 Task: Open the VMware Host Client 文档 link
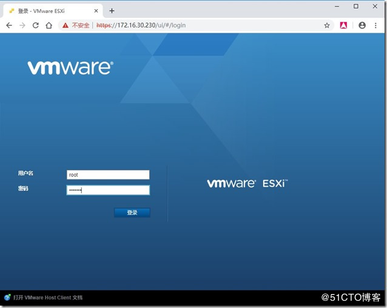[x=48, y=298]
